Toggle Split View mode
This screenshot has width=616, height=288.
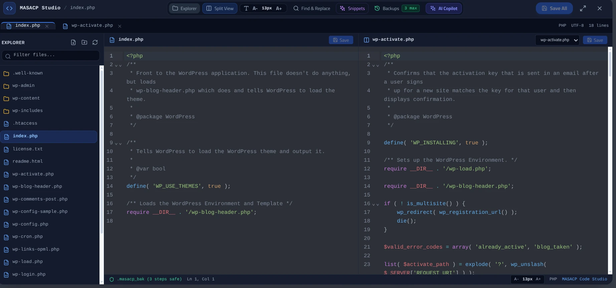(x=220, y=8)
